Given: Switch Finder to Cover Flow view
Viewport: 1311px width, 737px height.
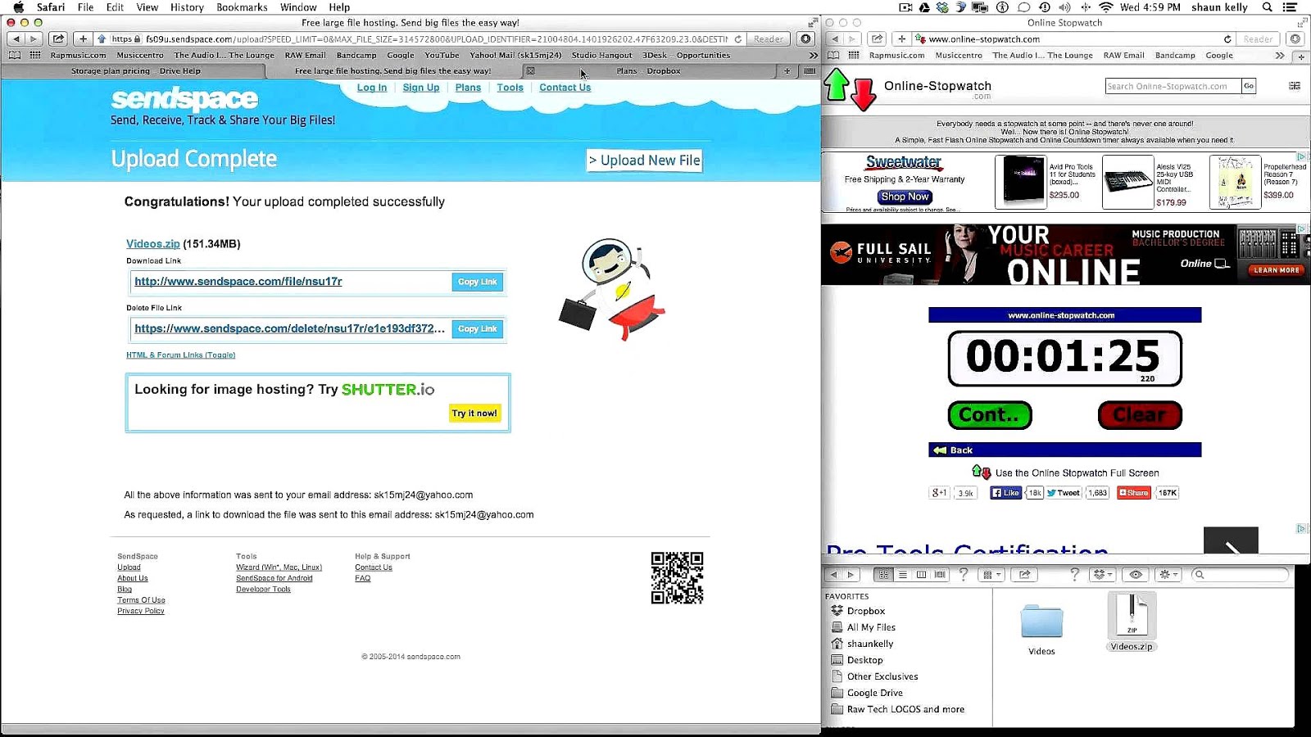Looking at the screenshot, I should coord(940,574).
